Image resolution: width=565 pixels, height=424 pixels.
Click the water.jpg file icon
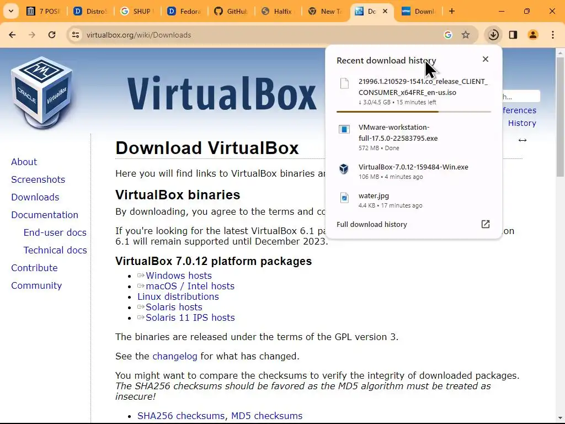click(x=344, y=198)
